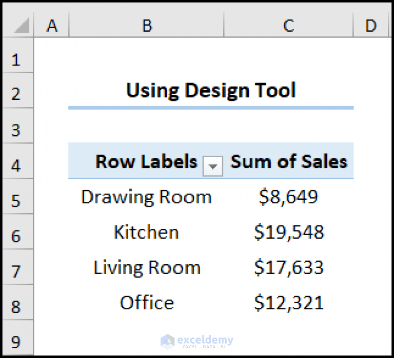
Task: Select the $8,649 sales value
Action: (288, 197)
